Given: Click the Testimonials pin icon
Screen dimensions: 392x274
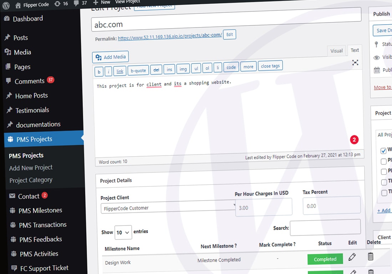Looking at the screenshot, I should coord(9,110).
